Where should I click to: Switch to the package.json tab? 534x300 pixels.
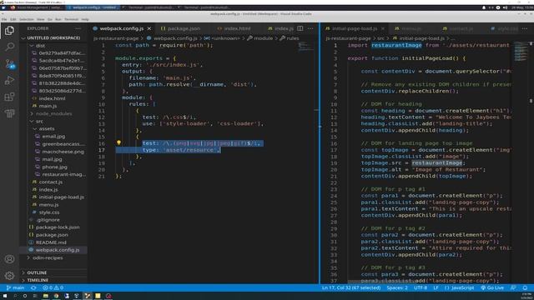click(x=184, y=28)
